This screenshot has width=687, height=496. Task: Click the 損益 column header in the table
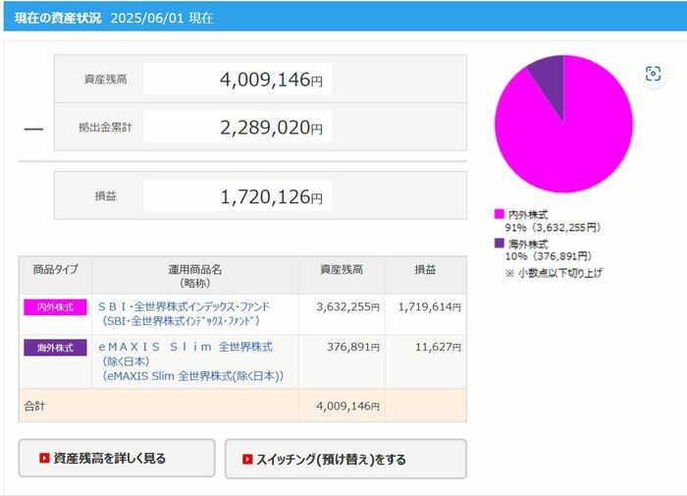click(x=425, y=269)
